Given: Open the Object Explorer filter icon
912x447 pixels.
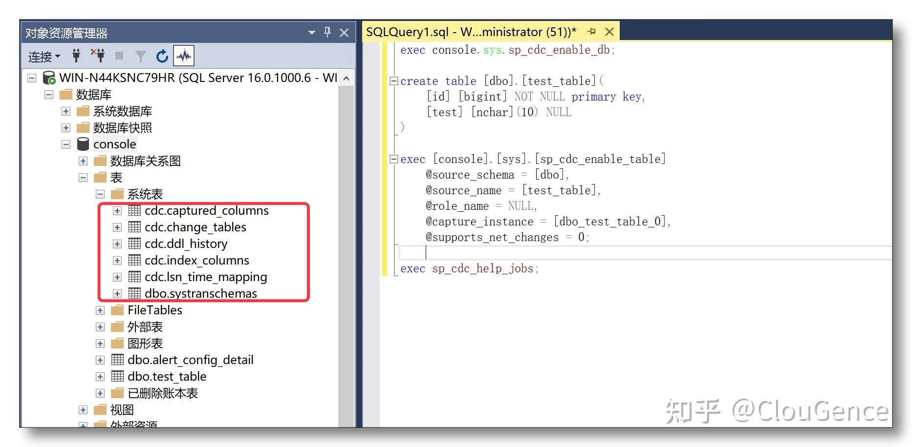Looking at the screenshot, I should pos(140,56).
